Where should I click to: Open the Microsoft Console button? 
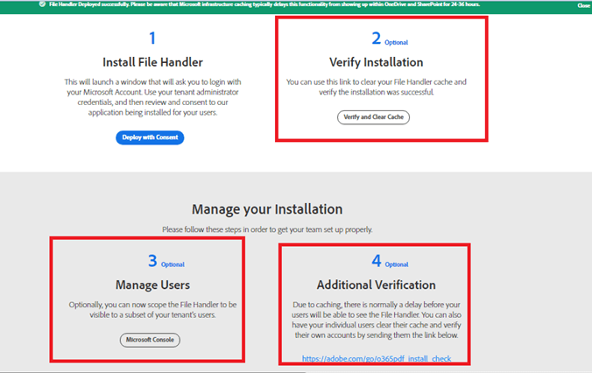pyautogui.click(x=150, y=340)
